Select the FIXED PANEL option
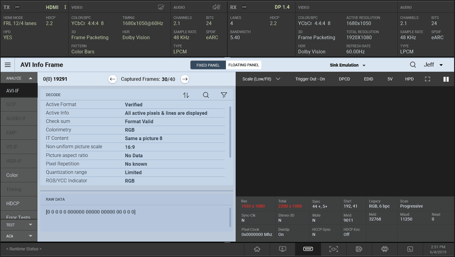The width and height of the screenshot is (455, 257). click(x=208, y=65)
